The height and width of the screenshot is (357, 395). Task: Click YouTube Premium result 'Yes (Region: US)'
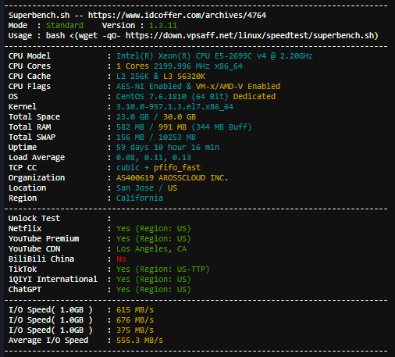tap(154, 239)
